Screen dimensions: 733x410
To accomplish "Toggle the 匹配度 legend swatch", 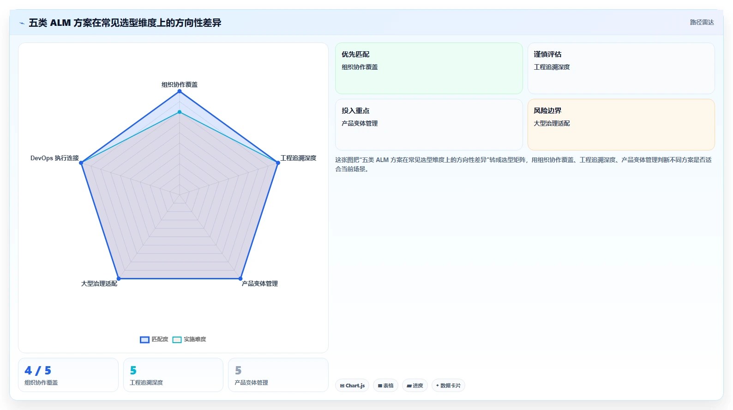I will pos(144,340).
